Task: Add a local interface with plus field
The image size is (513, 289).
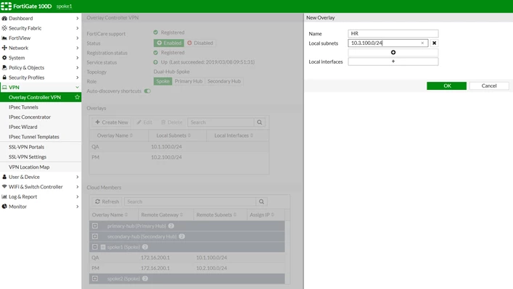Action: click(393, 62)
